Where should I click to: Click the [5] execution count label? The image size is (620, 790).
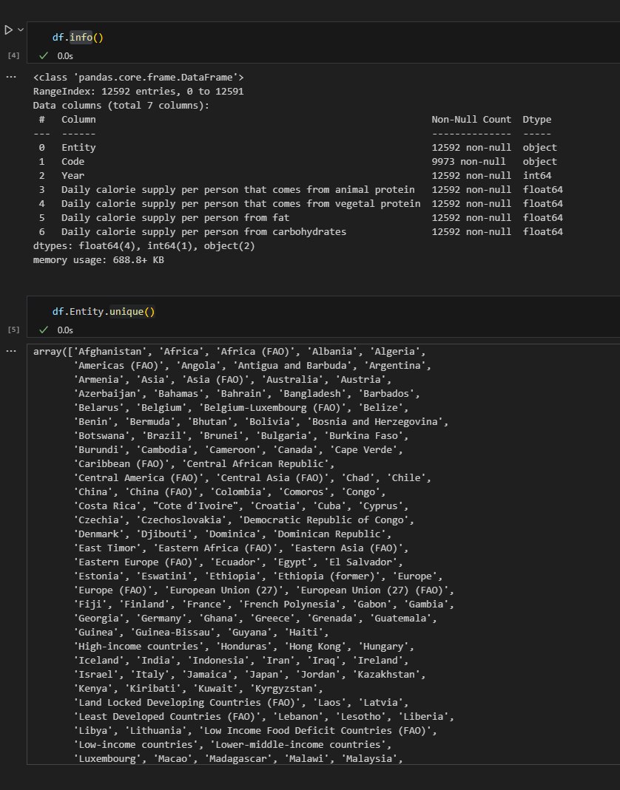(13, 330)
